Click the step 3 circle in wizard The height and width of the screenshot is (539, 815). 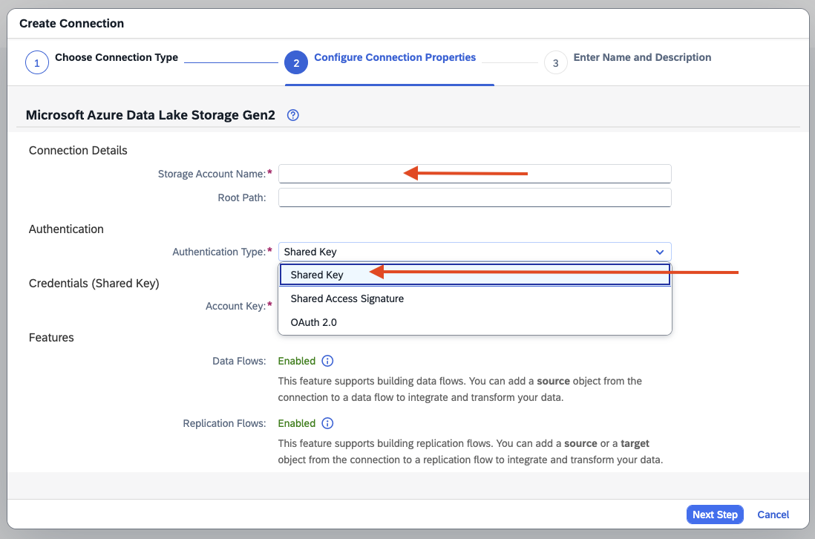555,63
